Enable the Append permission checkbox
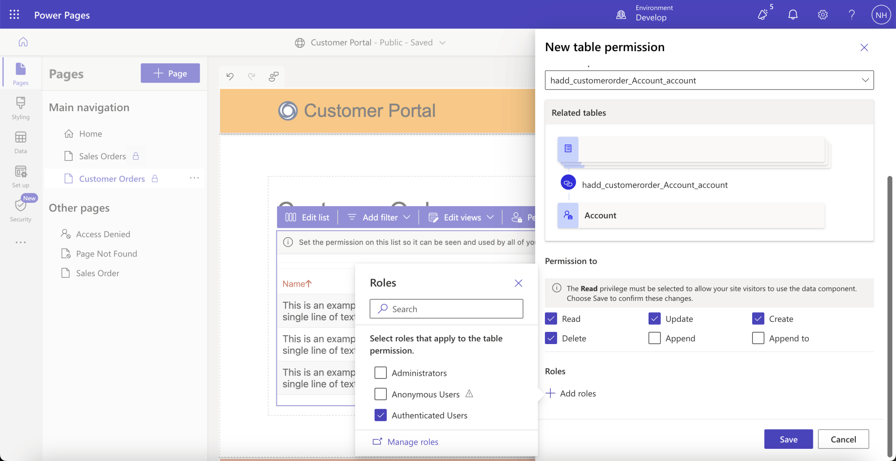Screen dimensions: 896x461 654,338
